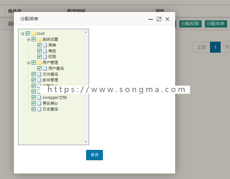The width and height of the screenshot is (230, 179).
Task: Uncheck the 黑名单ip checkbox
Action: pos(34,103)
